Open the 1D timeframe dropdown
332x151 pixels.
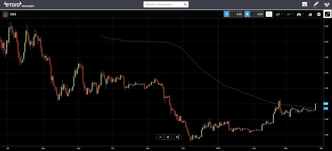point(289,14)
